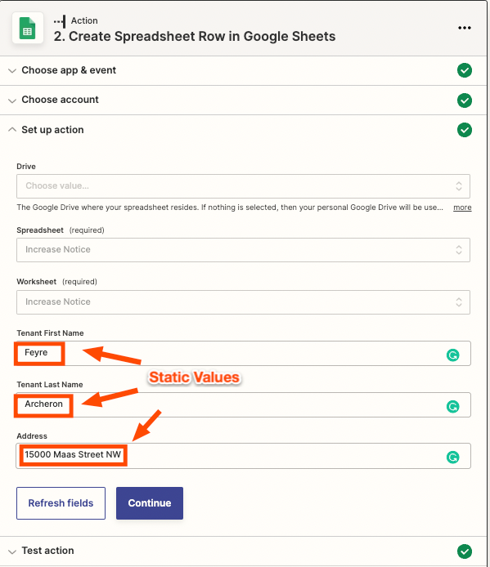
Task: Click the Google Sheets app icon
Action: click(28, 28)
